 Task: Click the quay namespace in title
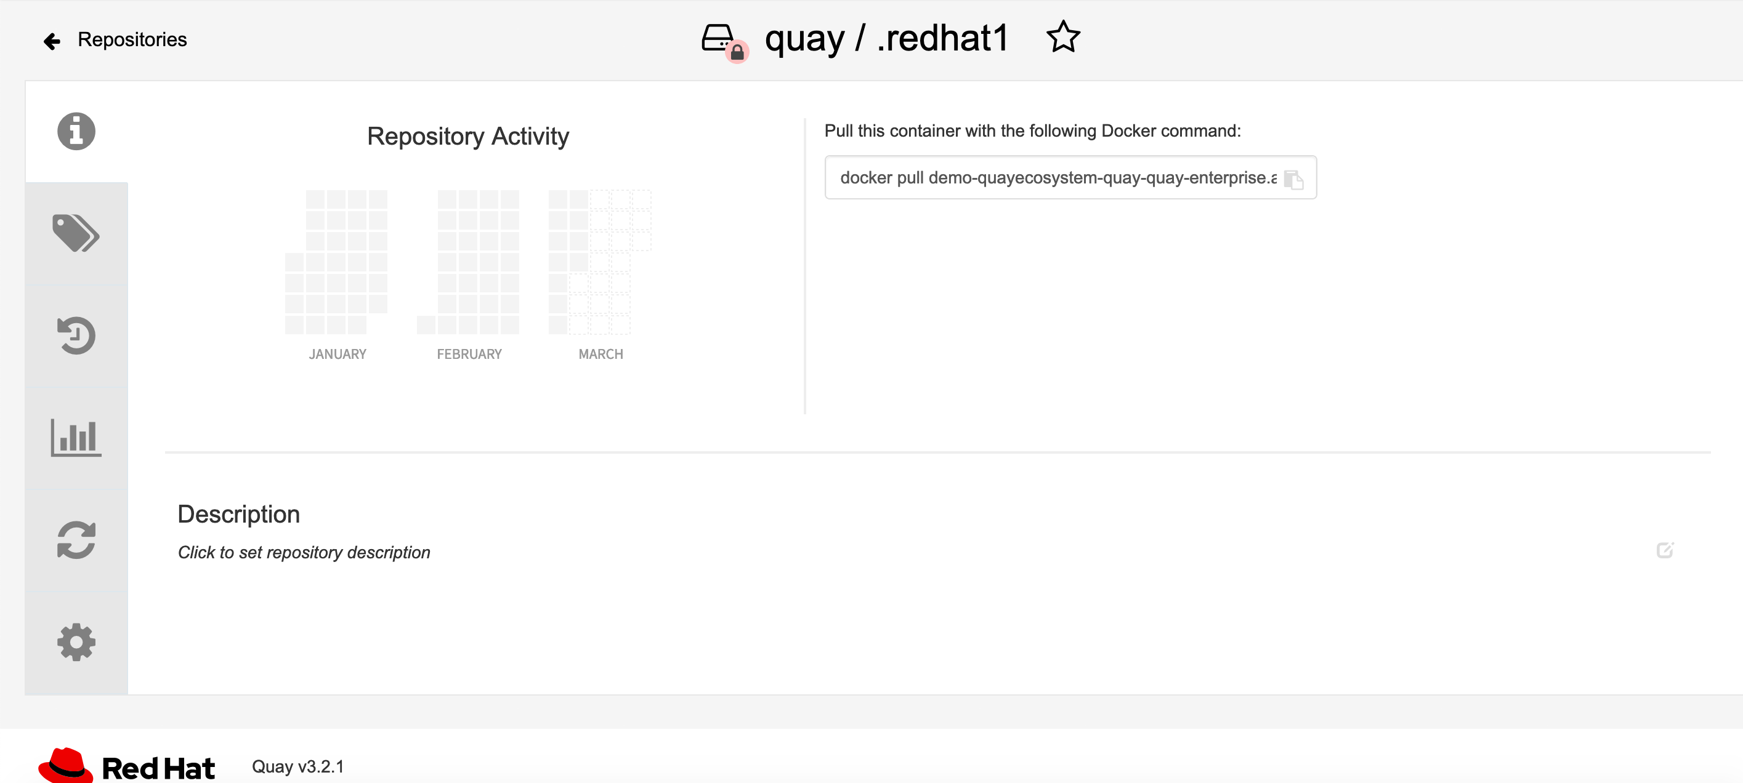[x=804, y=39]
